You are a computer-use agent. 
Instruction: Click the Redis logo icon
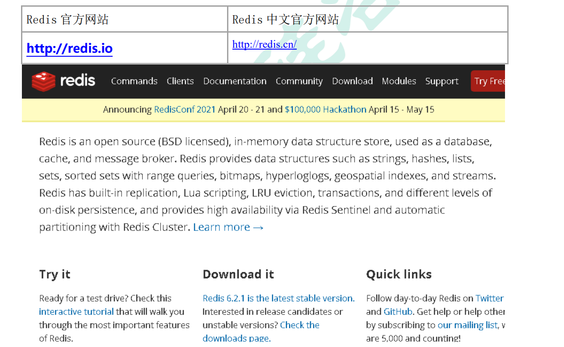pyautogui.click(x=43, y=81)
